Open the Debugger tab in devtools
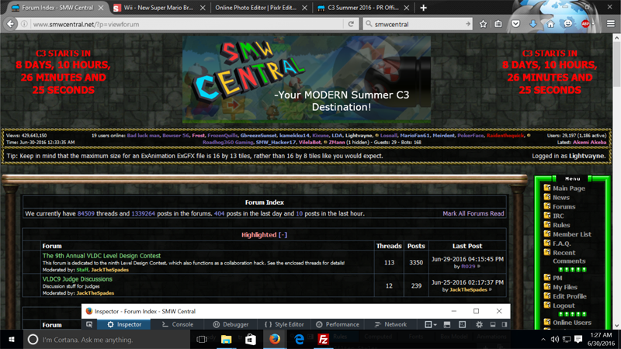The height and width of the screenshot is (349, 621). 231,324
